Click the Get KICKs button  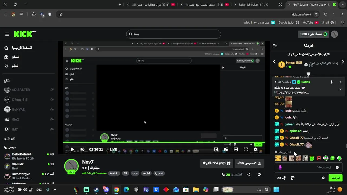click(x=313, y=34)
